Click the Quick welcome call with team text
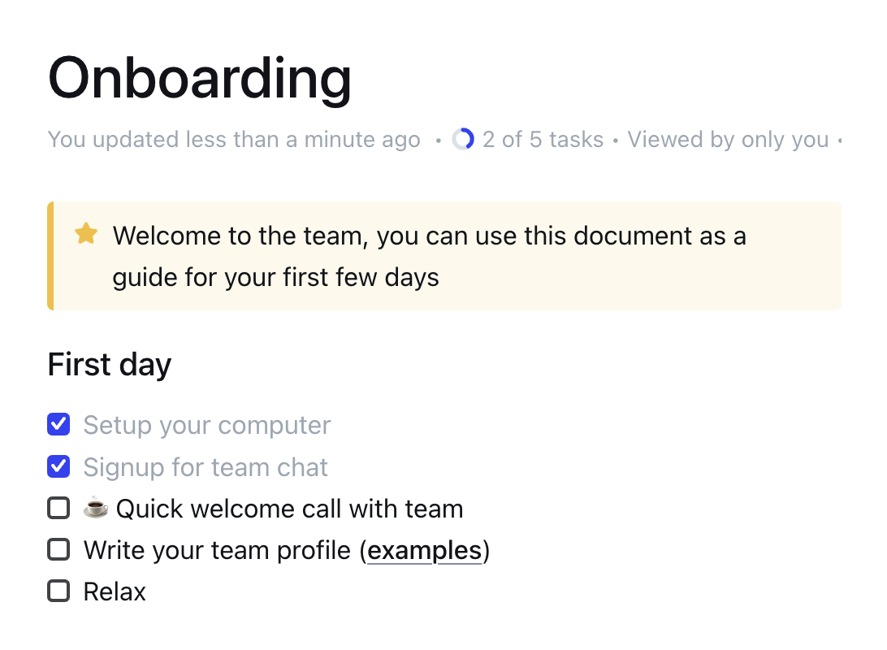887x650 pixels. click(x=290, y=509)
